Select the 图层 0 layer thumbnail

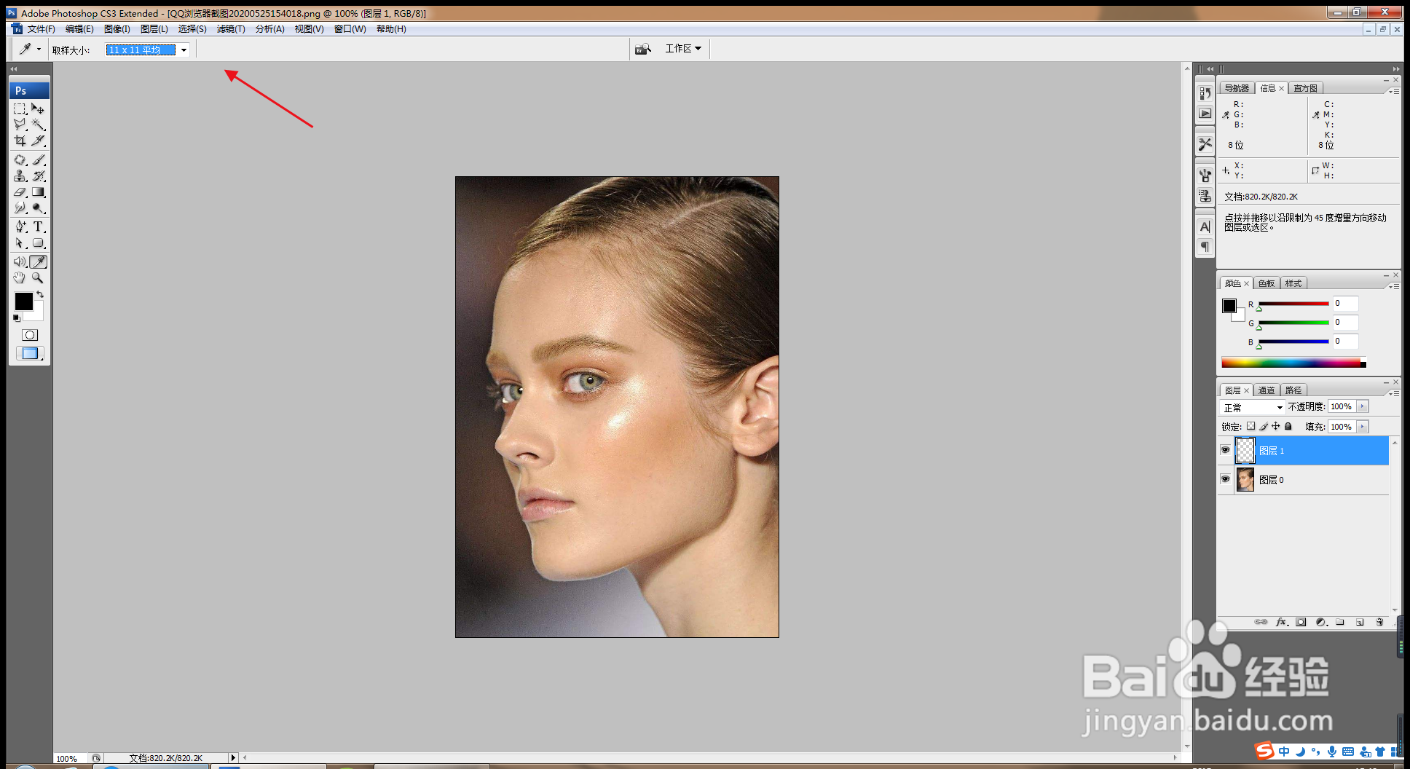(x=1245, y=480)
